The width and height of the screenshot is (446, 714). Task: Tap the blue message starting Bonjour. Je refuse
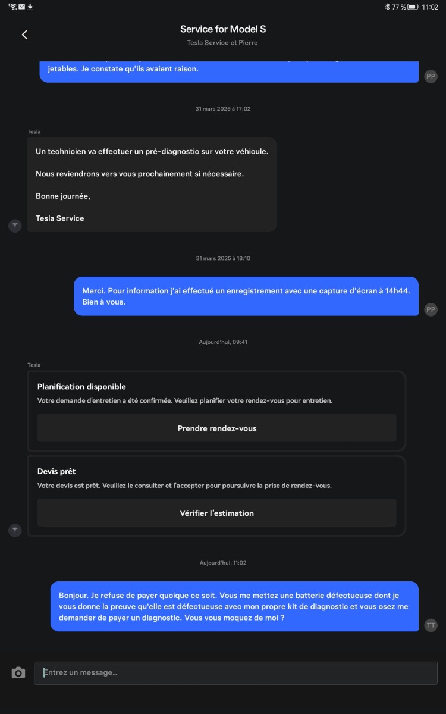click(x=234, y=606)
